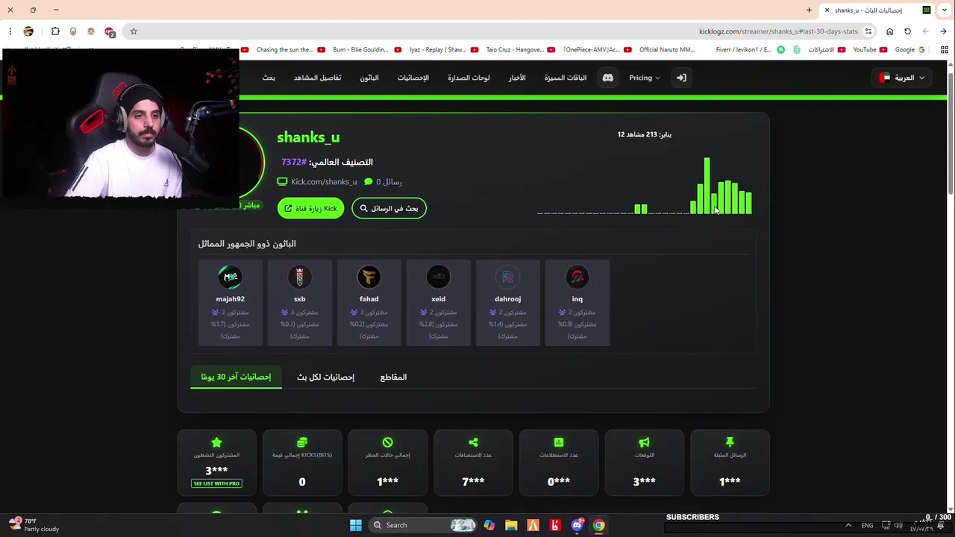955x537 pixels.
Task: Click the browser address bar URL
Action: click(x=778, y=31)
